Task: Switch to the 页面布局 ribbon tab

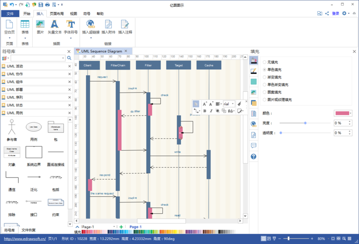Action: (x=57, y=14)
